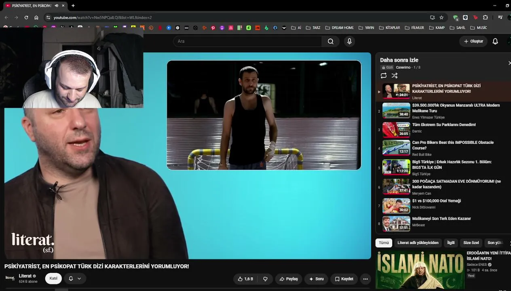Open the SAHİL bookmarks folder
The image size is (511, 291).
click(457, 28)
